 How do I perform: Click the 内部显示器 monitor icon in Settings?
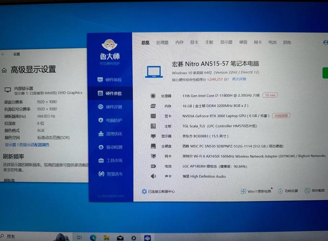8,90
